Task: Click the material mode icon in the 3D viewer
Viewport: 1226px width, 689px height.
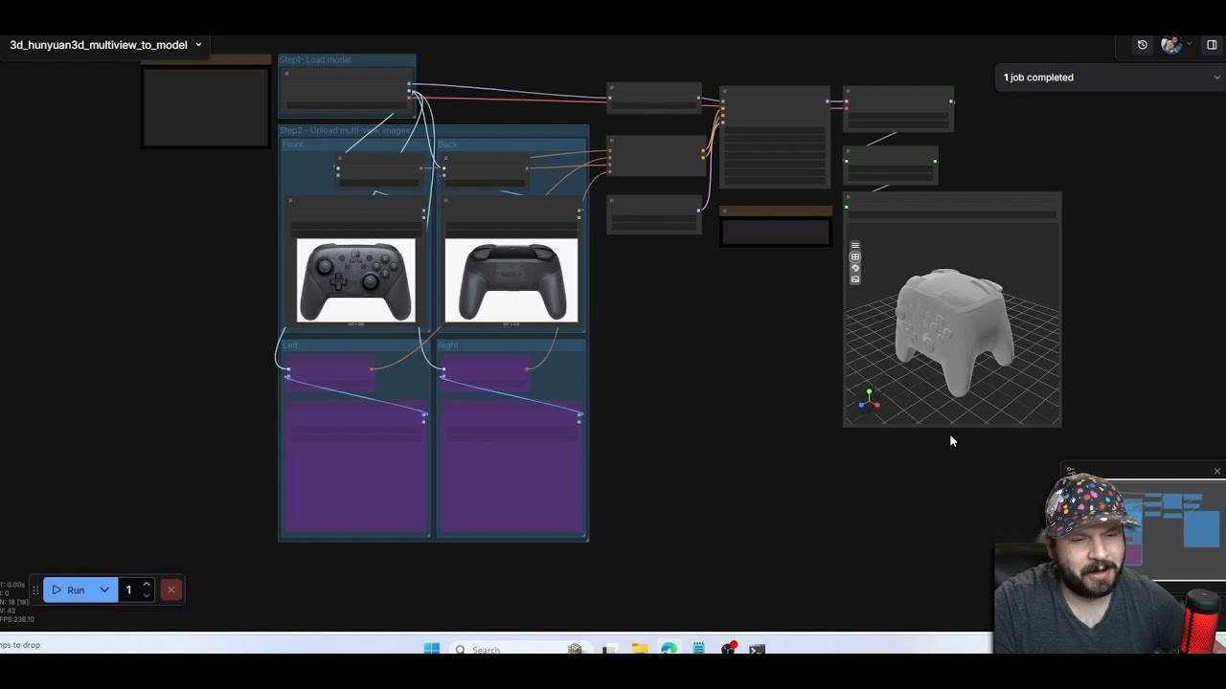Action: (x=855, y=269)
